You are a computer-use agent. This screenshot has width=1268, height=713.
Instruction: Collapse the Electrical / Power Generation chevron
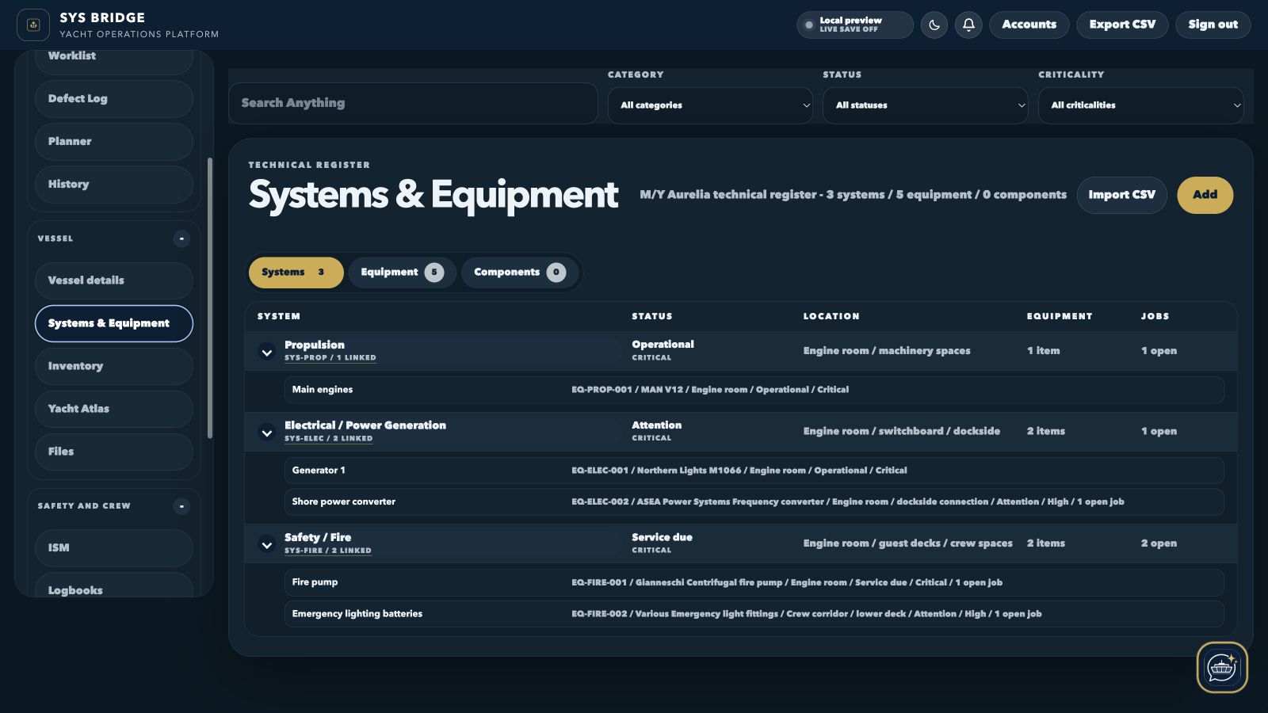(267, 433)
